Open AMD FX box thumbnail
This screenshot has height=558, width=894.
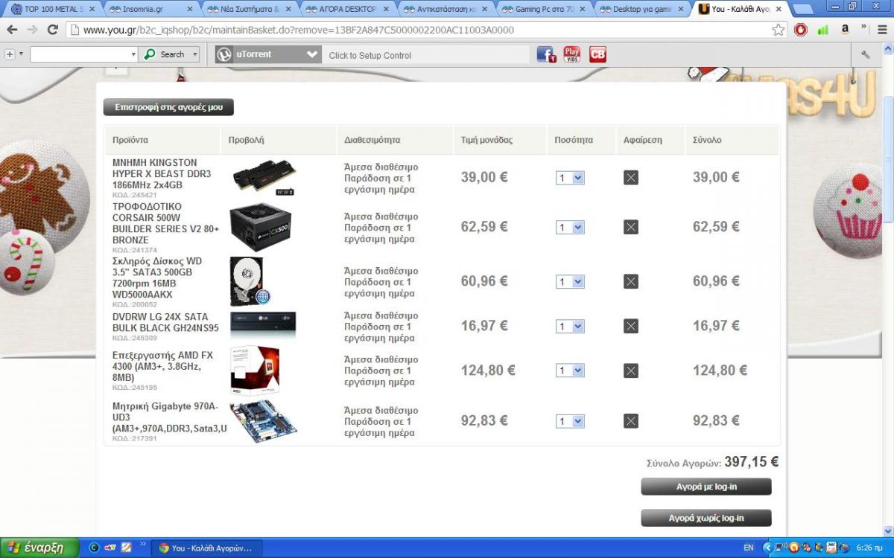tap(255, 370)
